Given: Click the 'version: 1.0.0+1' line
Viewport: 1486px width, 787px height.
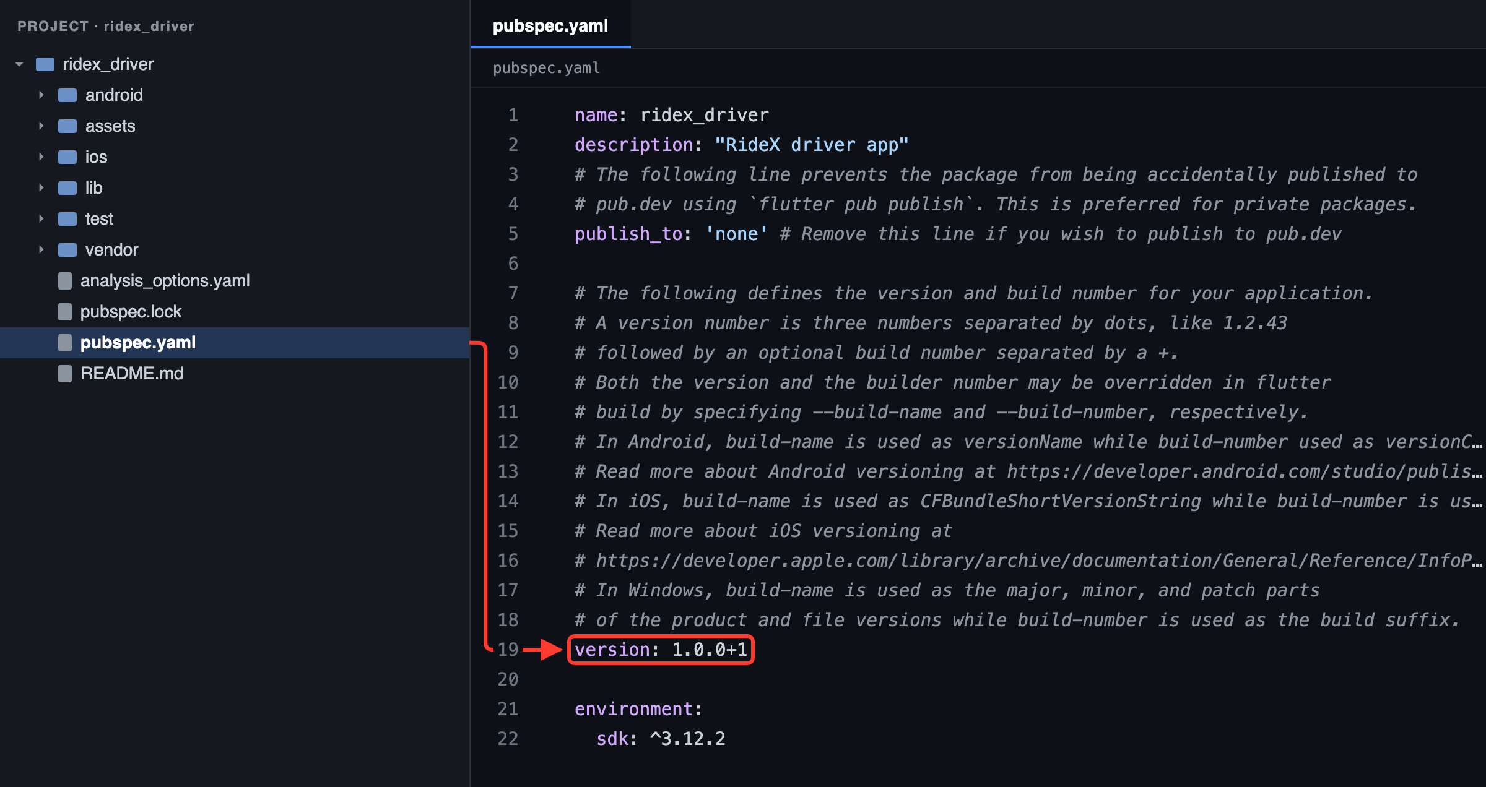Looking at the screenshot, I should 661,650.
